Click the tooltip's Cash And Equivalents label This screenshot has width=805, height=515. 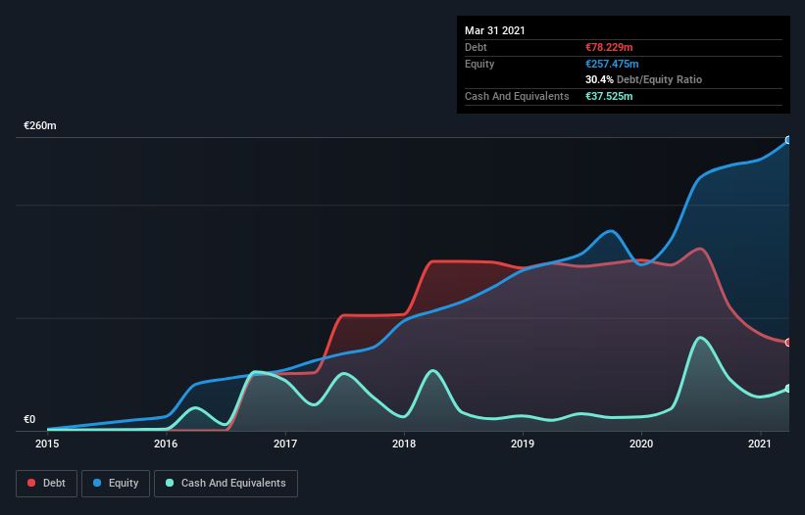[517, 96]
